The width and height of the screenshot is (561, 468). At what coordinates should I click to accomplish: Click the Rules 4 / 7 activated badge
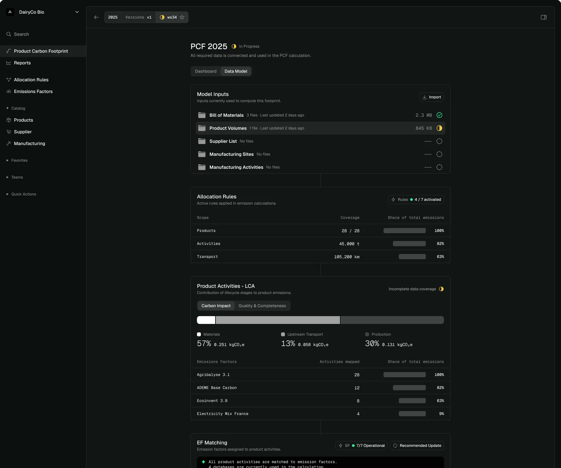click(x=416, y=200)
